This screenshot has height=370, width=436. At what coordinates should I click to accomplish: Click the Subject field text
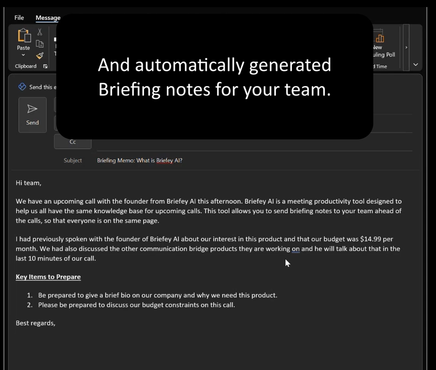point(140,160)
